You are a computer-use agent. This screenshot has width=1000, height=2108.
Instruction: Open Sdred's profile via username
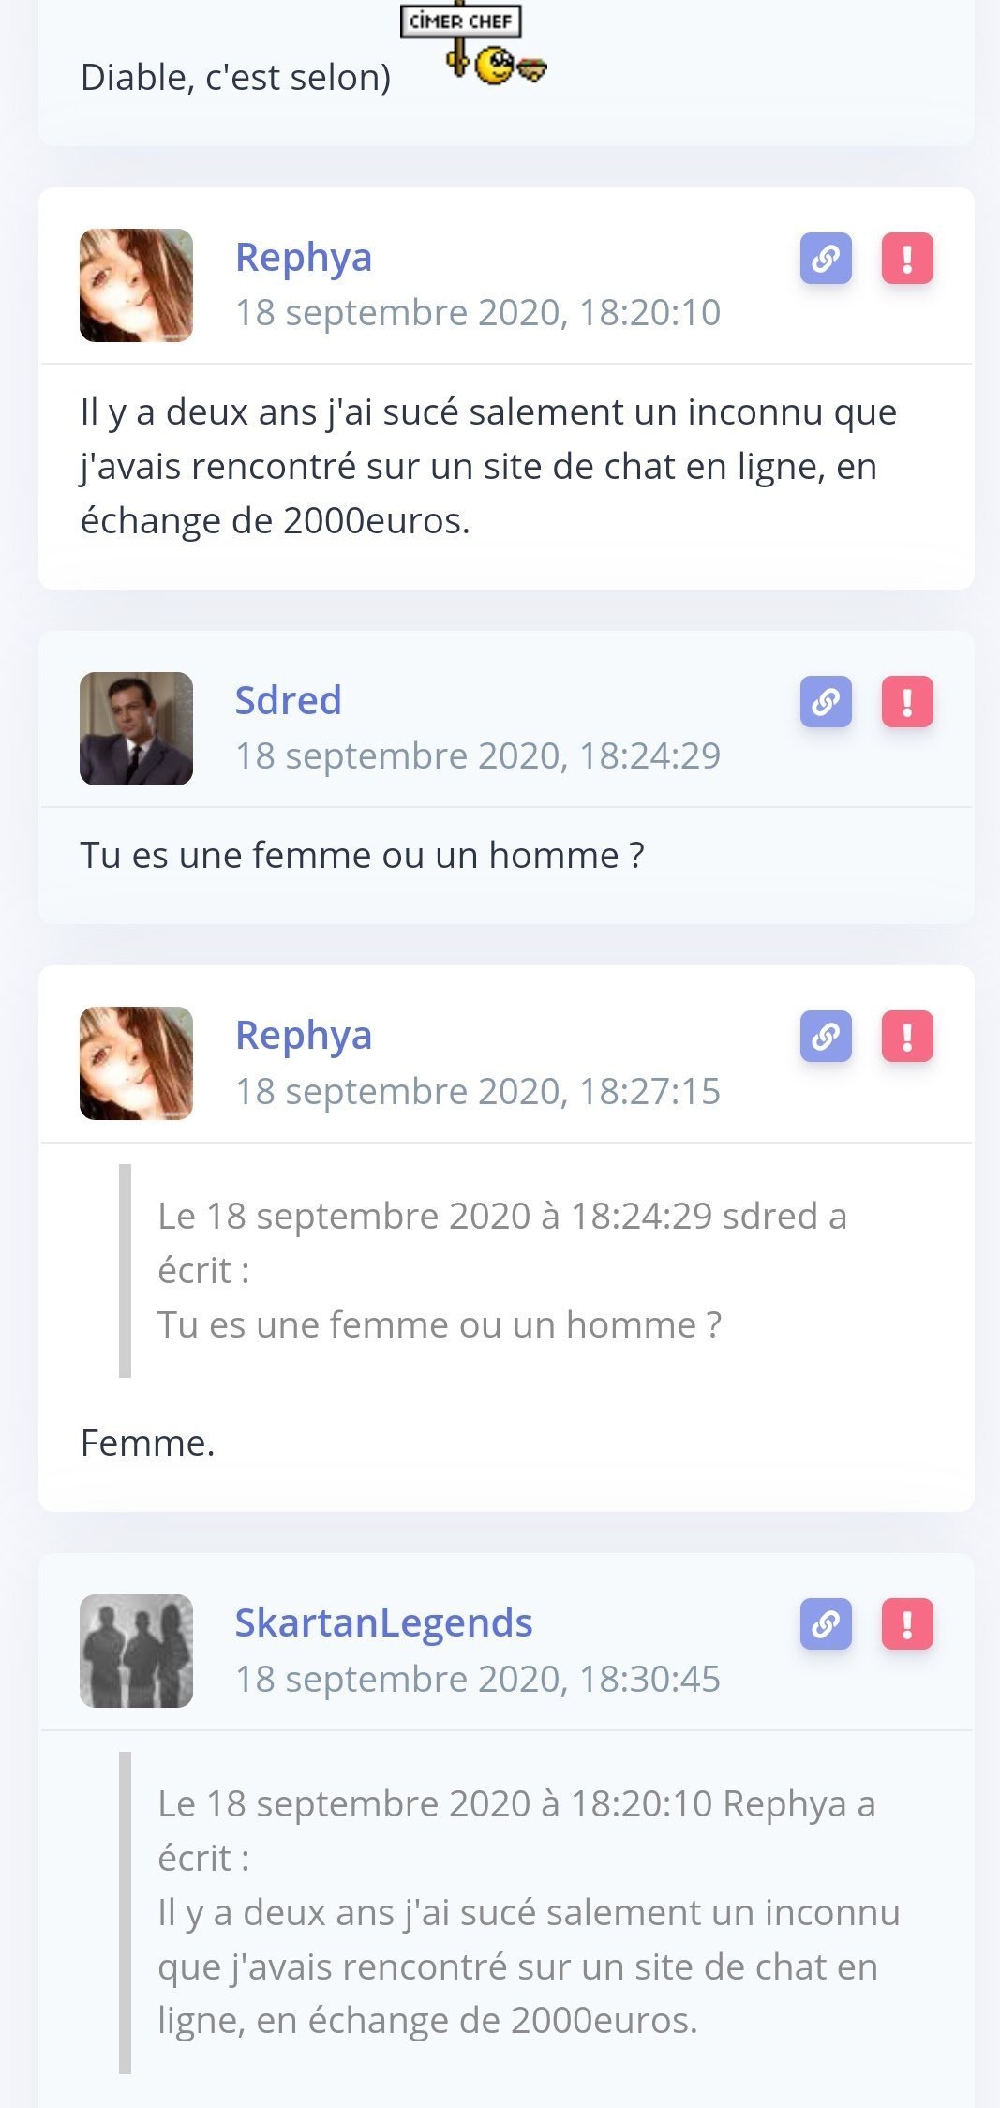click(288, 700)
